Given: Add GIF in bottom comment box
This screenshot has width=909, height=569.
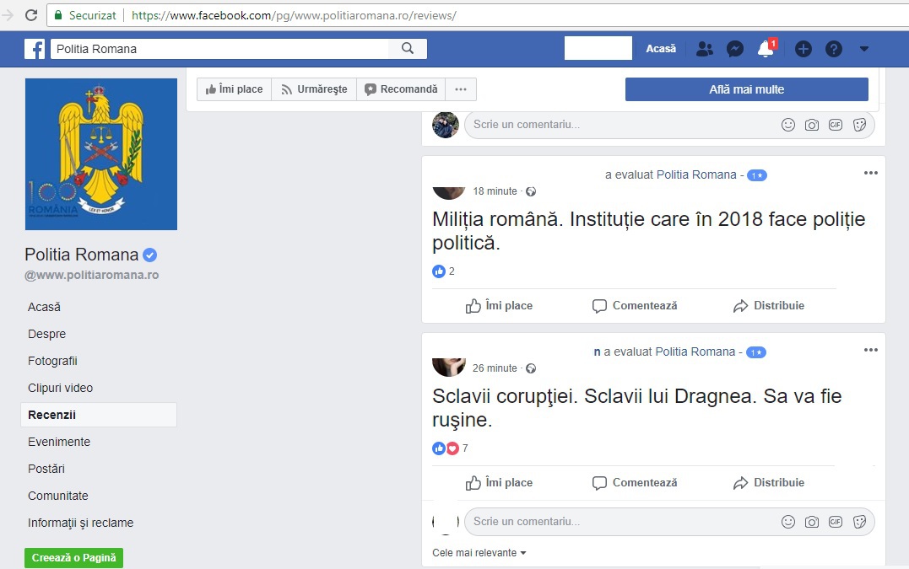Looking at the screenshot, I should (836, 522).
